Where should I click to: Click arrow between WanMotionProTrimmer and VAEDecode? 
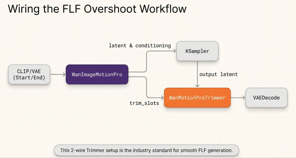(238, 98)
